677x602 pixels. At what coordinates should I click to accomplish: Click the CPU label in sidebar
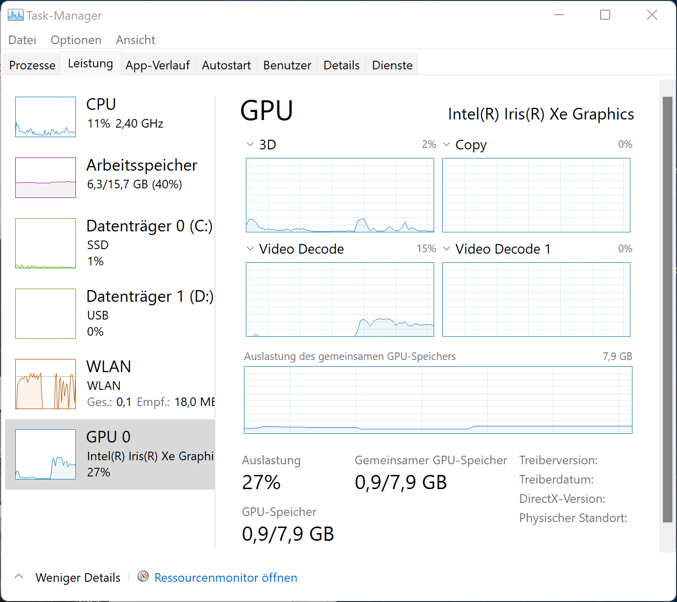click(101, 104)
